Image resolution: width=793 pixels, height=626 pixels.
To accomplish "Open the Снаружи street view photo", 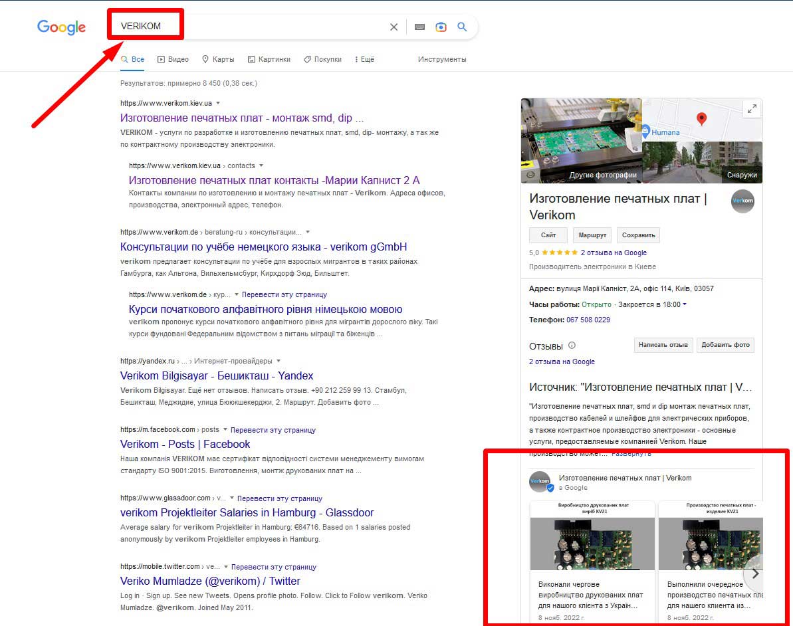I will tap(702, 162).
